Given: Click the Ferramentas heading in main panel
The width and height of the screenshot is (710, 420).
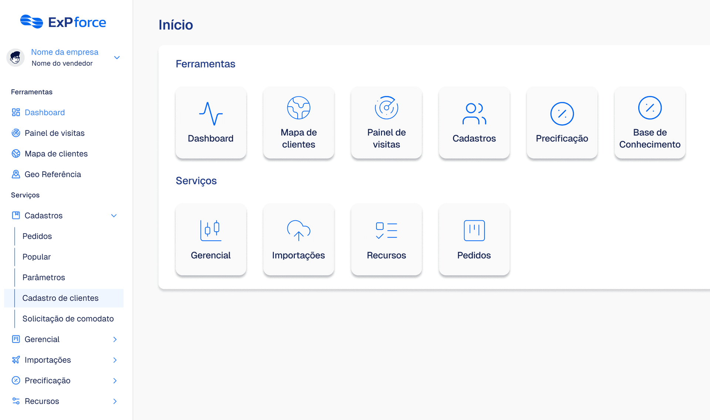Looking at the screenshot, I should coord(206,64).
